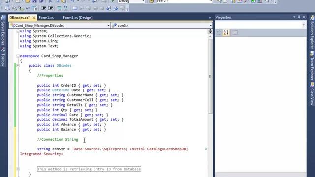The height and width of the screenshot is (177, 315).
Task: Open the Team Explorer side tab
Action: click(x=312, y=65)
